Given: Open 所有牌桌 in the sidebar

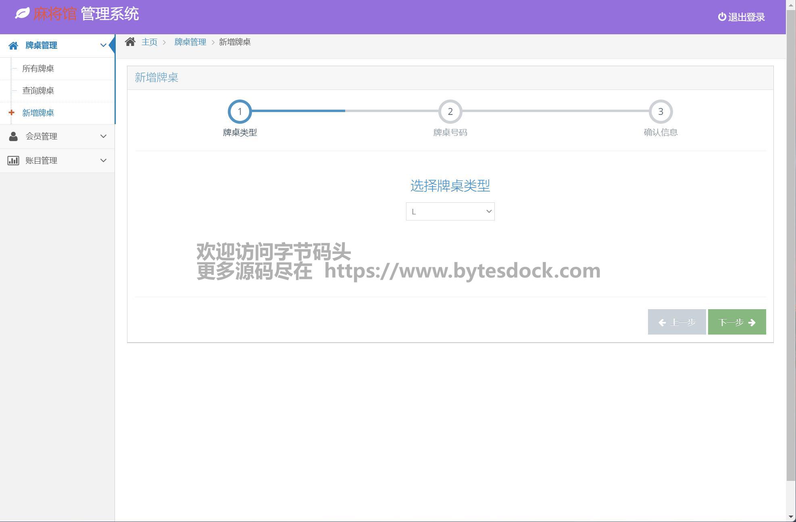Looking at the screenshot, I should 38,69.
